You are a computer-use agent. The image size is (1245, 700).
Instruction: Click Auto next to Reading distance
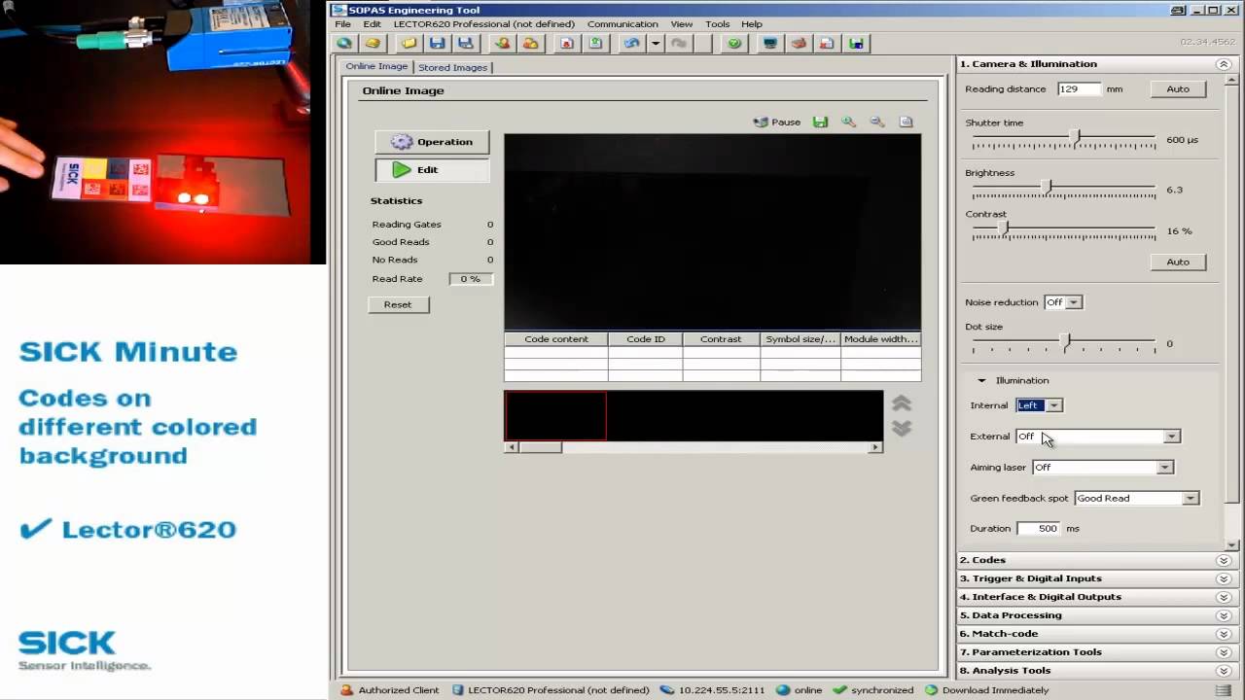[1178, 88]
